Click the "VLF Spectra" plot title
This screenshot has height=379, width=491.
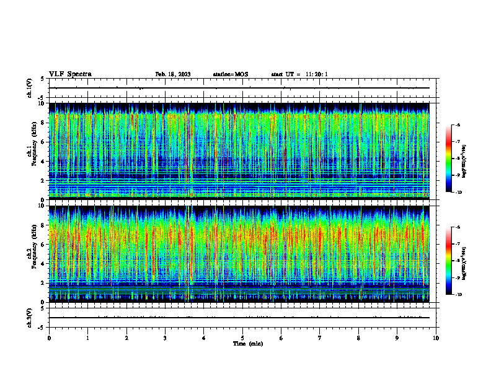click(70, 74)
